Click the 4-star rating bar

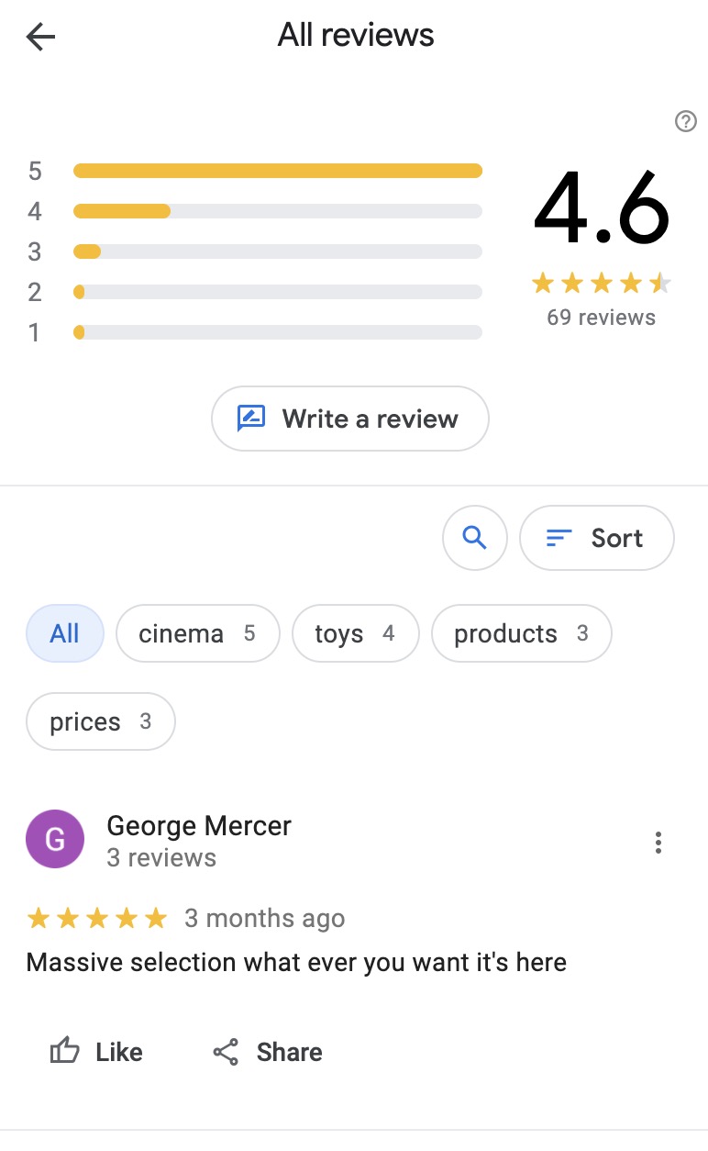point(278,211)
